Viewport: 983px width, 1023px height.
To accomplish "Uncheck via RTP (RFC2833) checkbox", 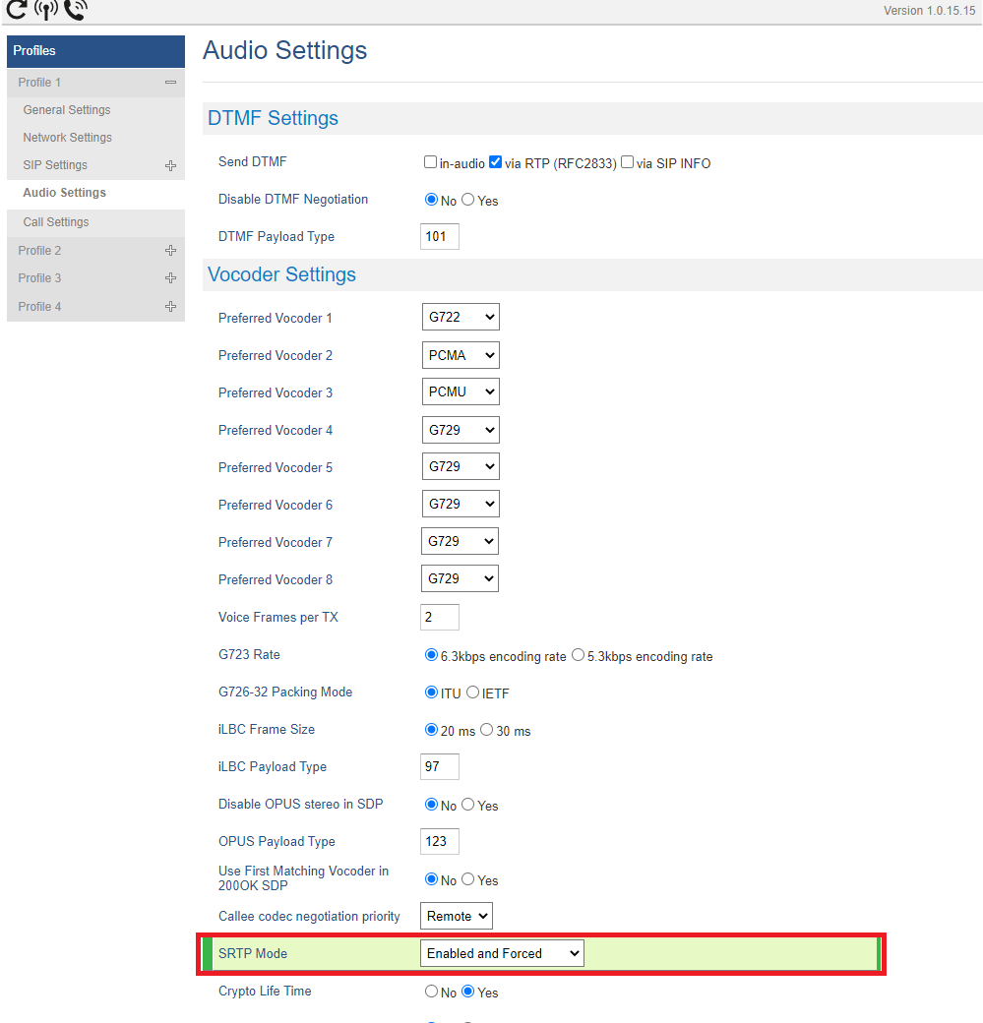I will 496,162.
